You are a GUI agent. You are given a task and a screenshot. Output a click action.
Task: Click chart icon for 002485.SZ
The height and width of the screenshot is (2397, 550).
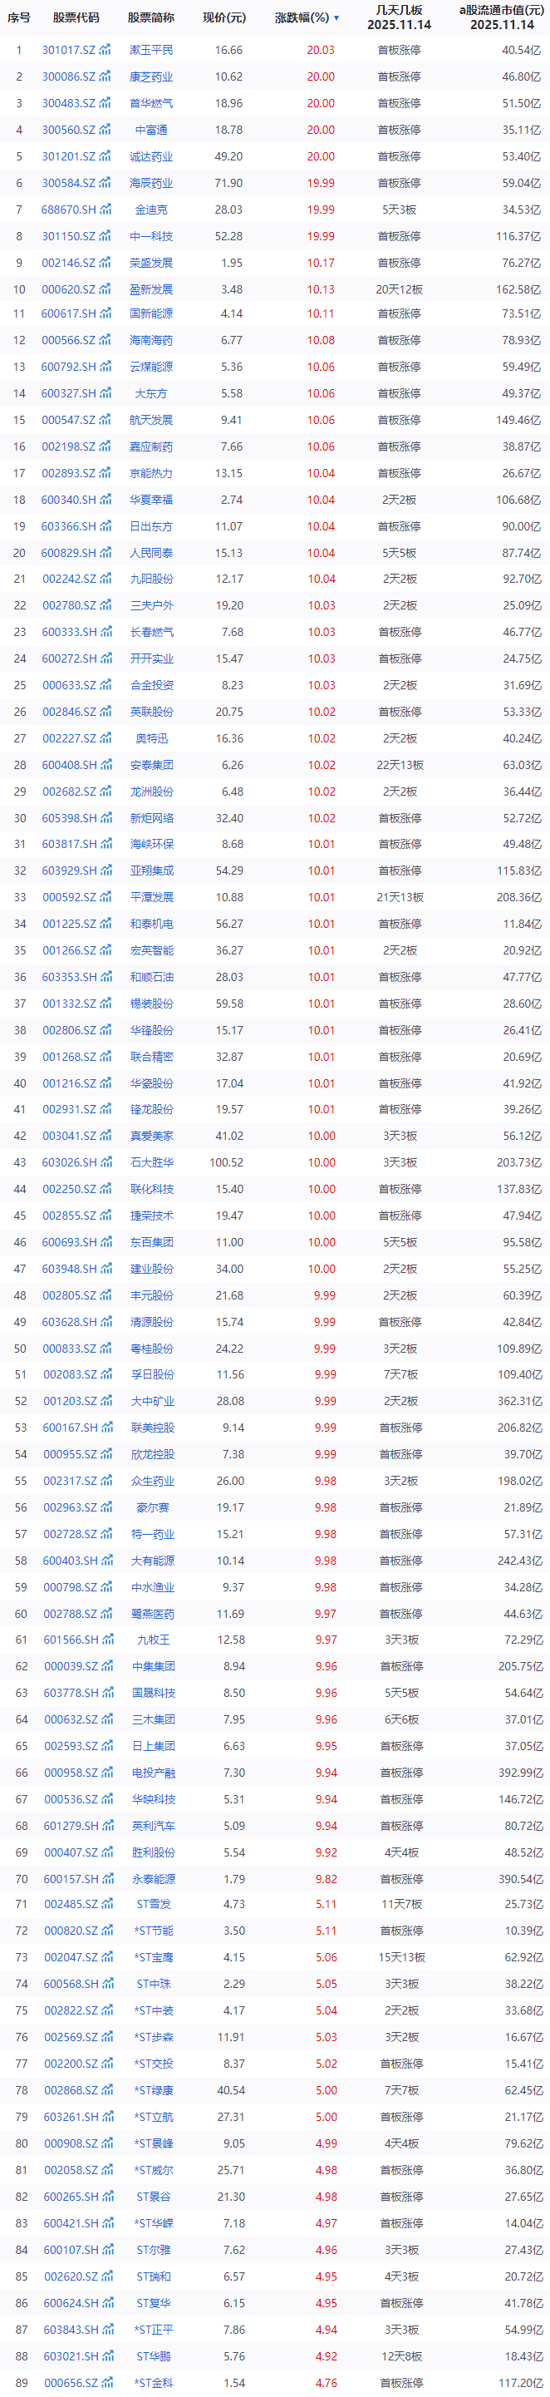106,1905
